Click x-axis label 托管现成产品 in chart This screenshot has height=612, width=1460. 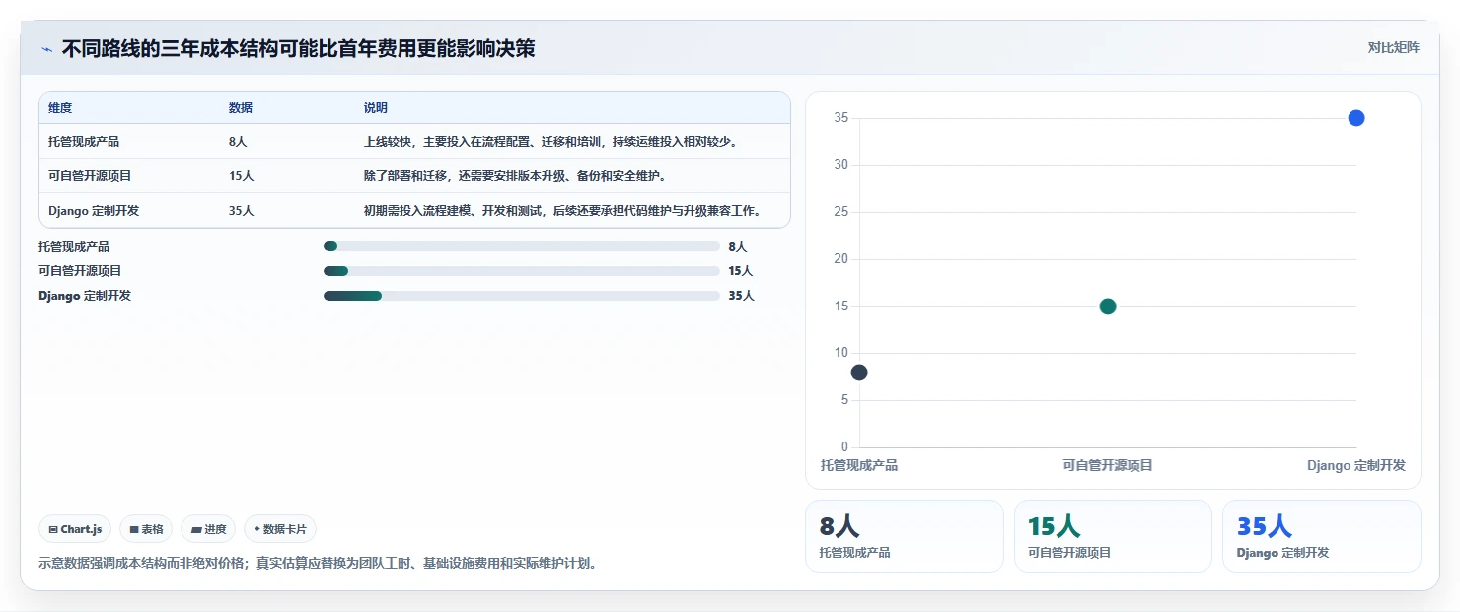(859, 465)
